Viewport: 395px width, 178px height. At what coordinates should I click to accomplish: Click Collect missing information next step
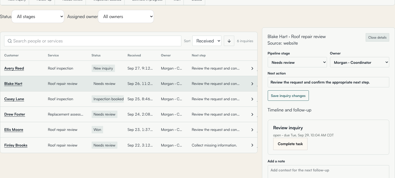214,145
